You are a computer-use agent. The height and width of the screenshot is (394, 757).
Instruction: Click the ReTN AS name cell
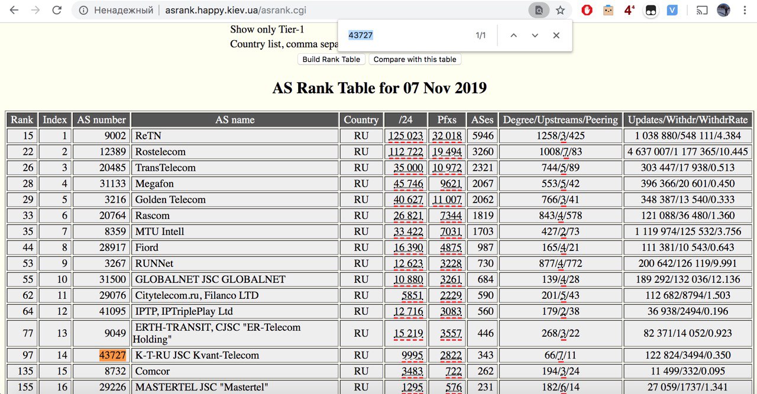[x=235, y=136]
